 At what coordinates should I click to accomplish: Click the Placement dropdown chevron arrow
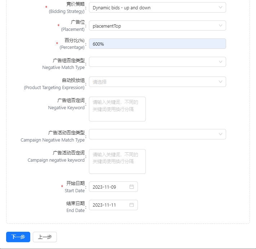coord(220,26)
